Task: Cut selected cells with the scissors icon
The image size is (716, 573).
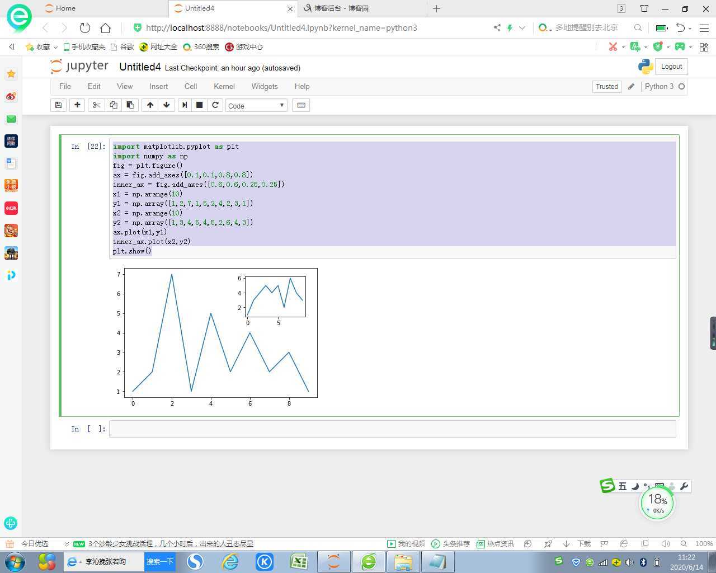Action: click(97, 105)
